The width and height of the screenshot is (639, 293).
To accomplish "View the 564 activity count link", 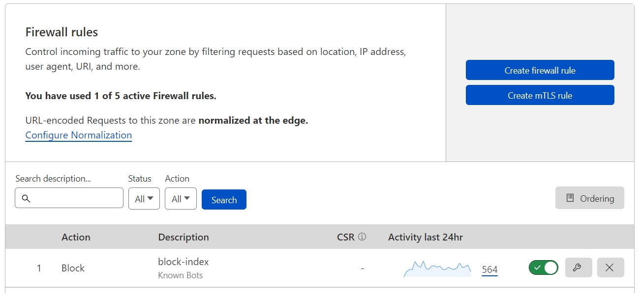I will click(x=489, y=269).
